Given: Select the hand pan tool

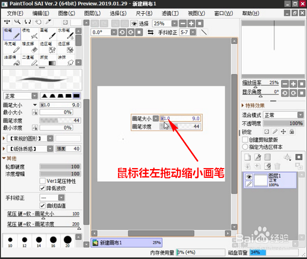Looking at the screenshot, I should [x=38, y=21].
